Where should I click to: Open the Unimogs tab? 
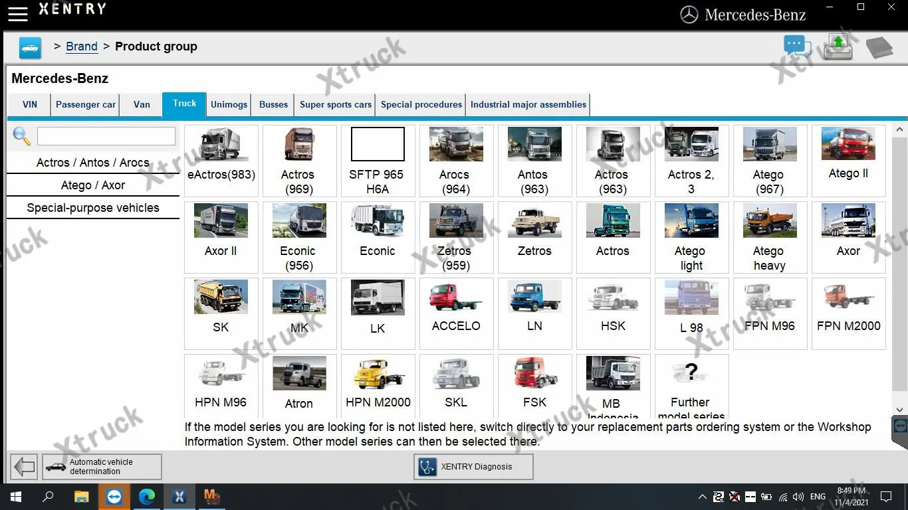coord(229,105)
